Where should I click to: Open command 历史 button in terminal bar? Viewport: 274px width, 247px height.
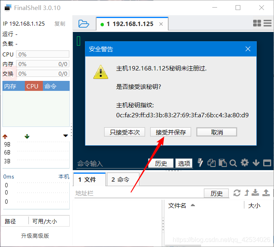(x=161, y=163)
